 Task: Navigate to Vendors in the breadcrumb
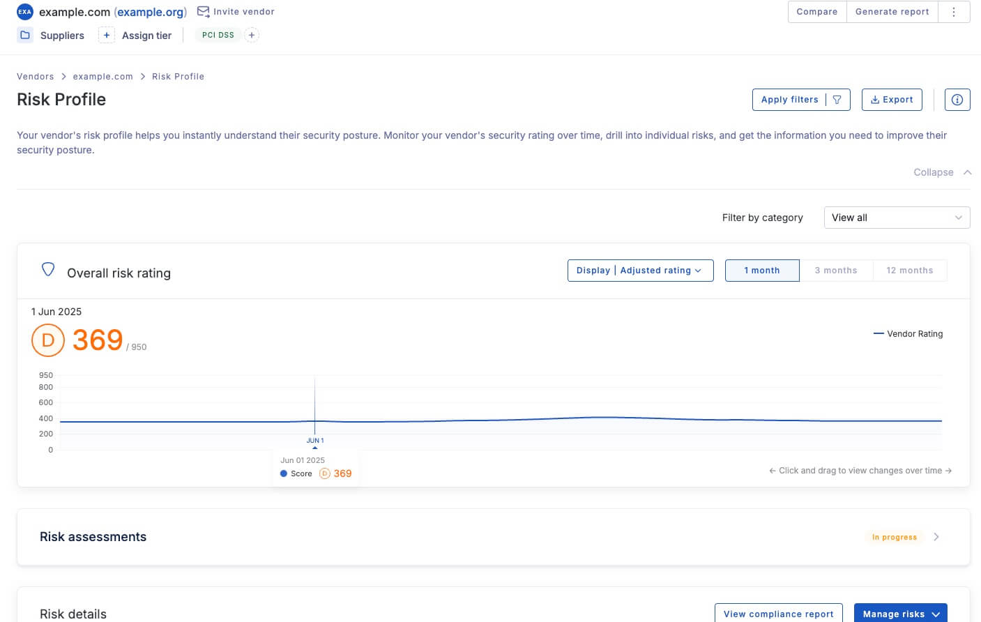pos(36,76)
